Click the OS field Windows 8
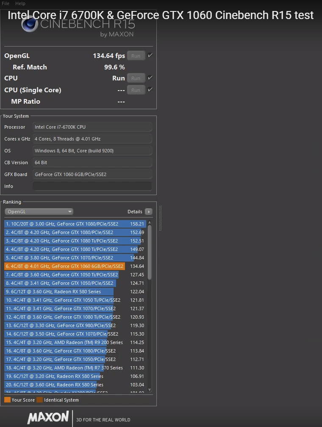Viewport: 322px width, 427px height. 92,151
